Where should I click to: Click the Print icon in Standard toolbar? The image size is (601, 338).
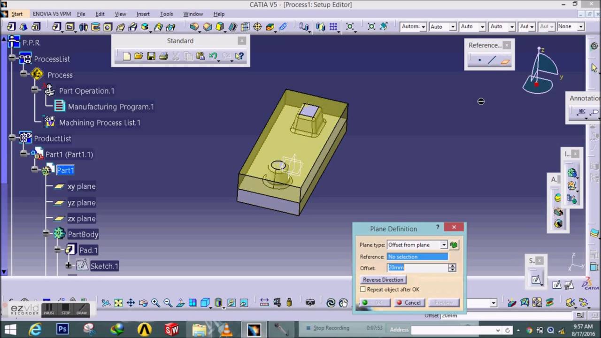point(163,56)
